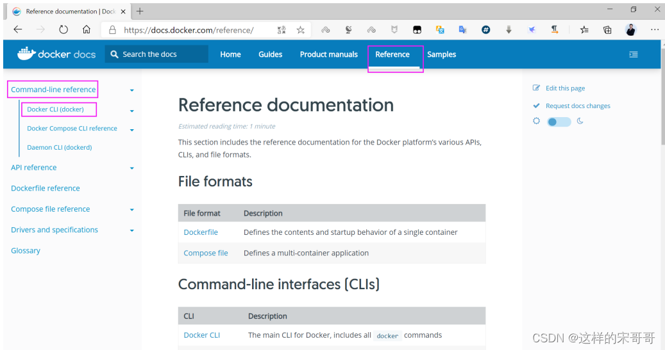The height and width of the screenshot is (350, 665).
Task: Expand Docker CLI (docker) arrow
Action: click(x=132, y=111)
